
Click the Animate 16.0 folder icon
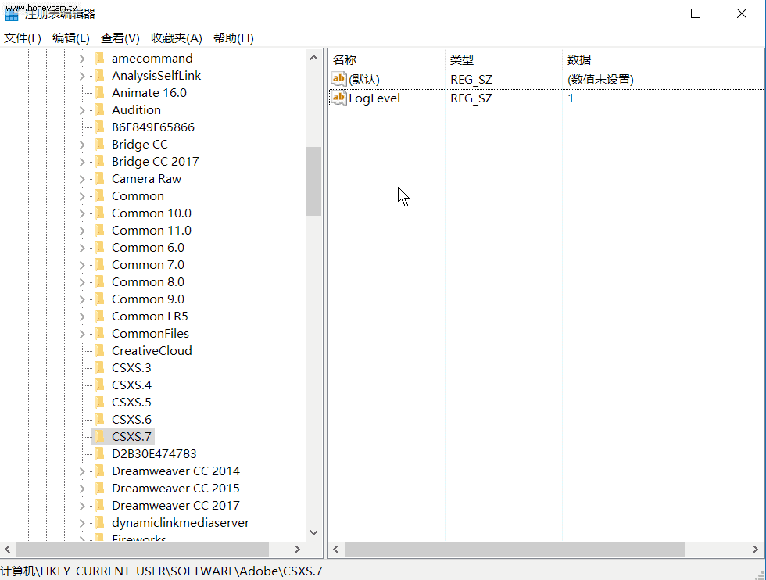coord(99,93)
